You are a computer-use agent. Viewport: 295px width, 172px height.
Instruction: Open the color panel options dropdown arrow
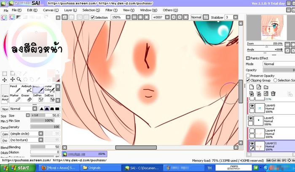[x=58, y=18]
